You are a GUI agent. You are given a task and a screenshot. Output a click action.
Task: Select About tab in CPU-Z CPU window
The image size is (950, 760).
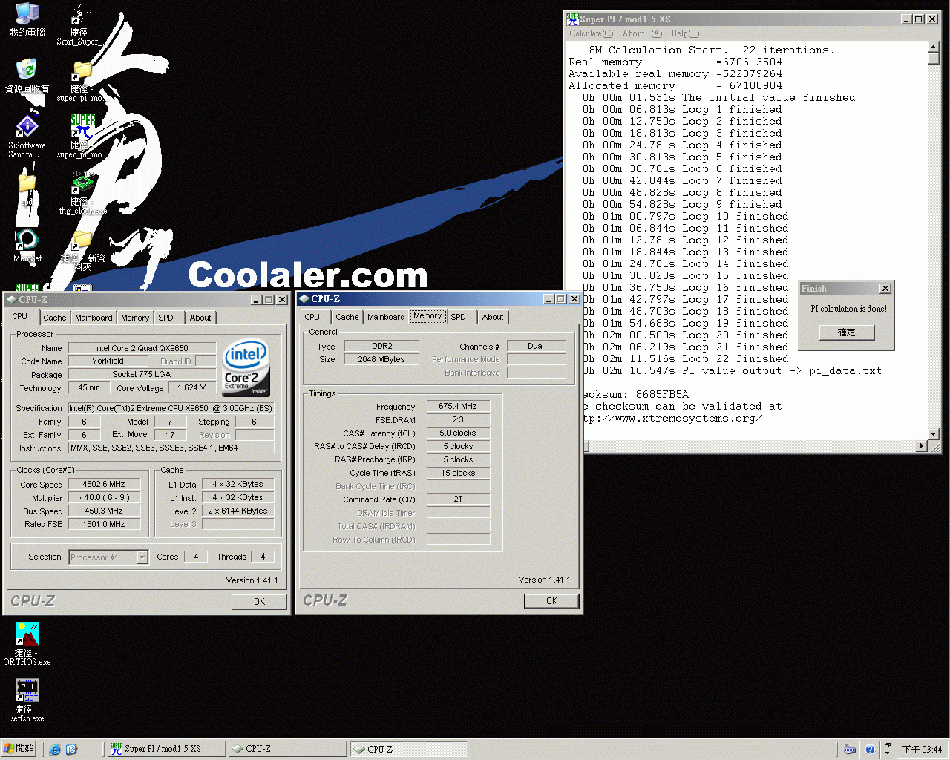200,318
